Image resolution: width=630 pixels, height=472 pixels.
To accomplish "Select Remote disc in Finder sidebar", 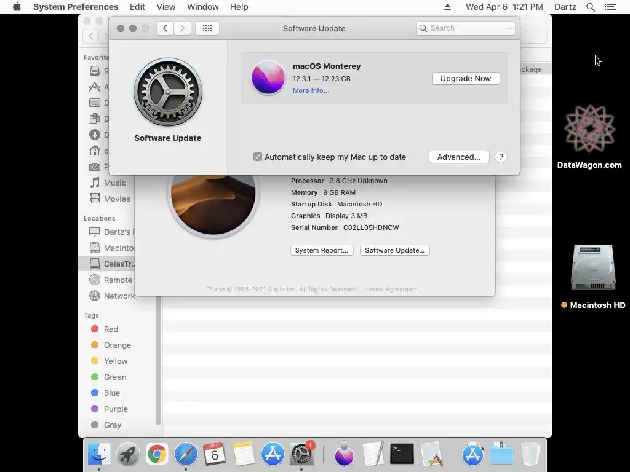I will point(110,280).
